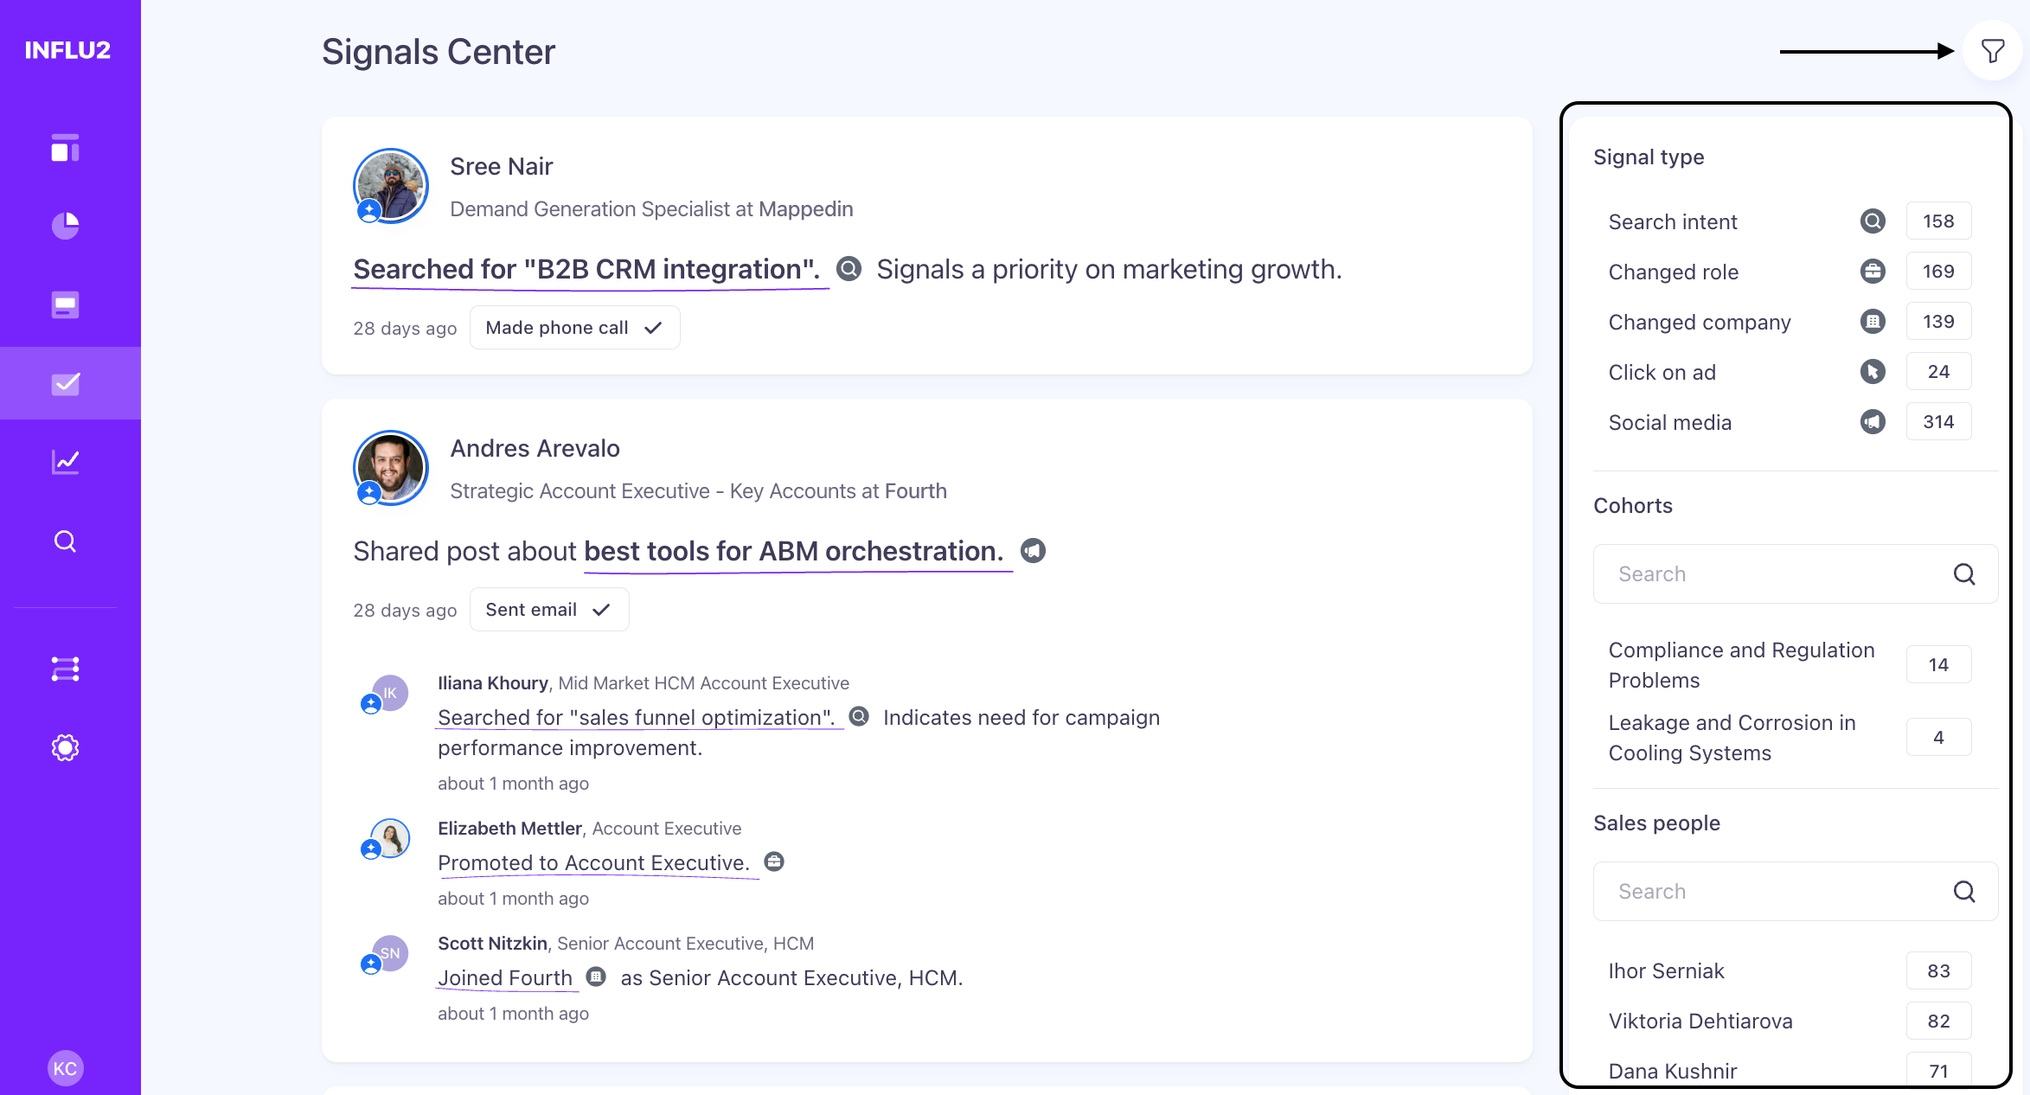2030x1095 pixels.
Task: Open the pie chart sidebar icon
Action: click(65, 226)
